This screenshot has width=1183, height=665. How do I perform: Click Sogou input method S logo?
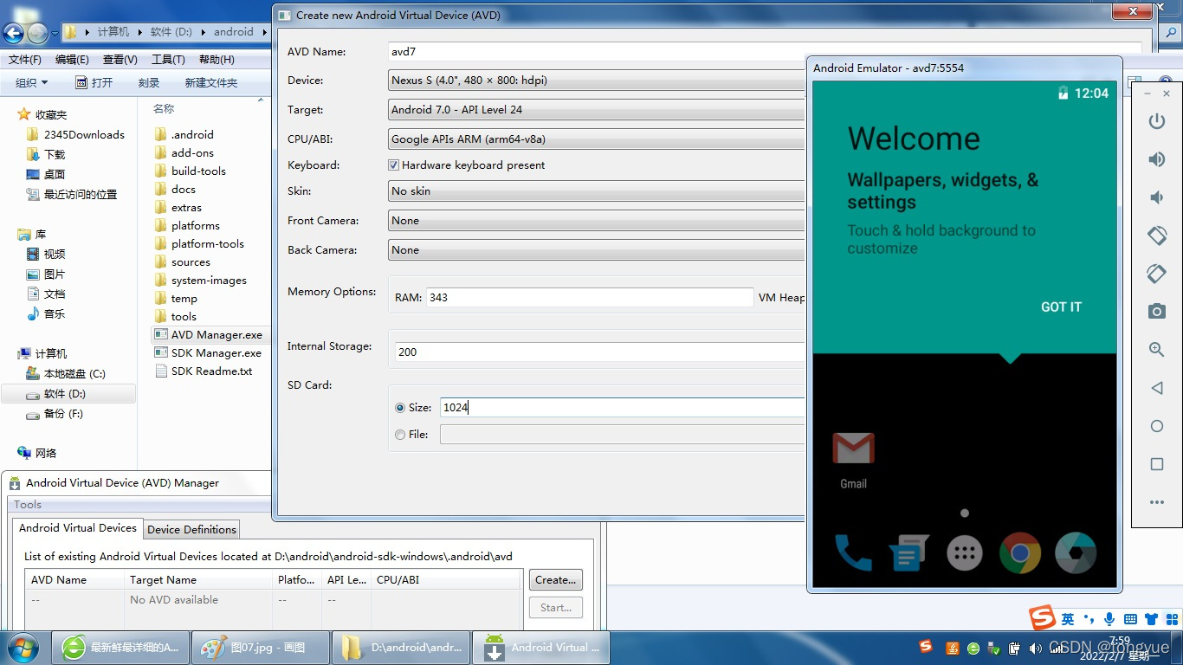[1042, 618]
